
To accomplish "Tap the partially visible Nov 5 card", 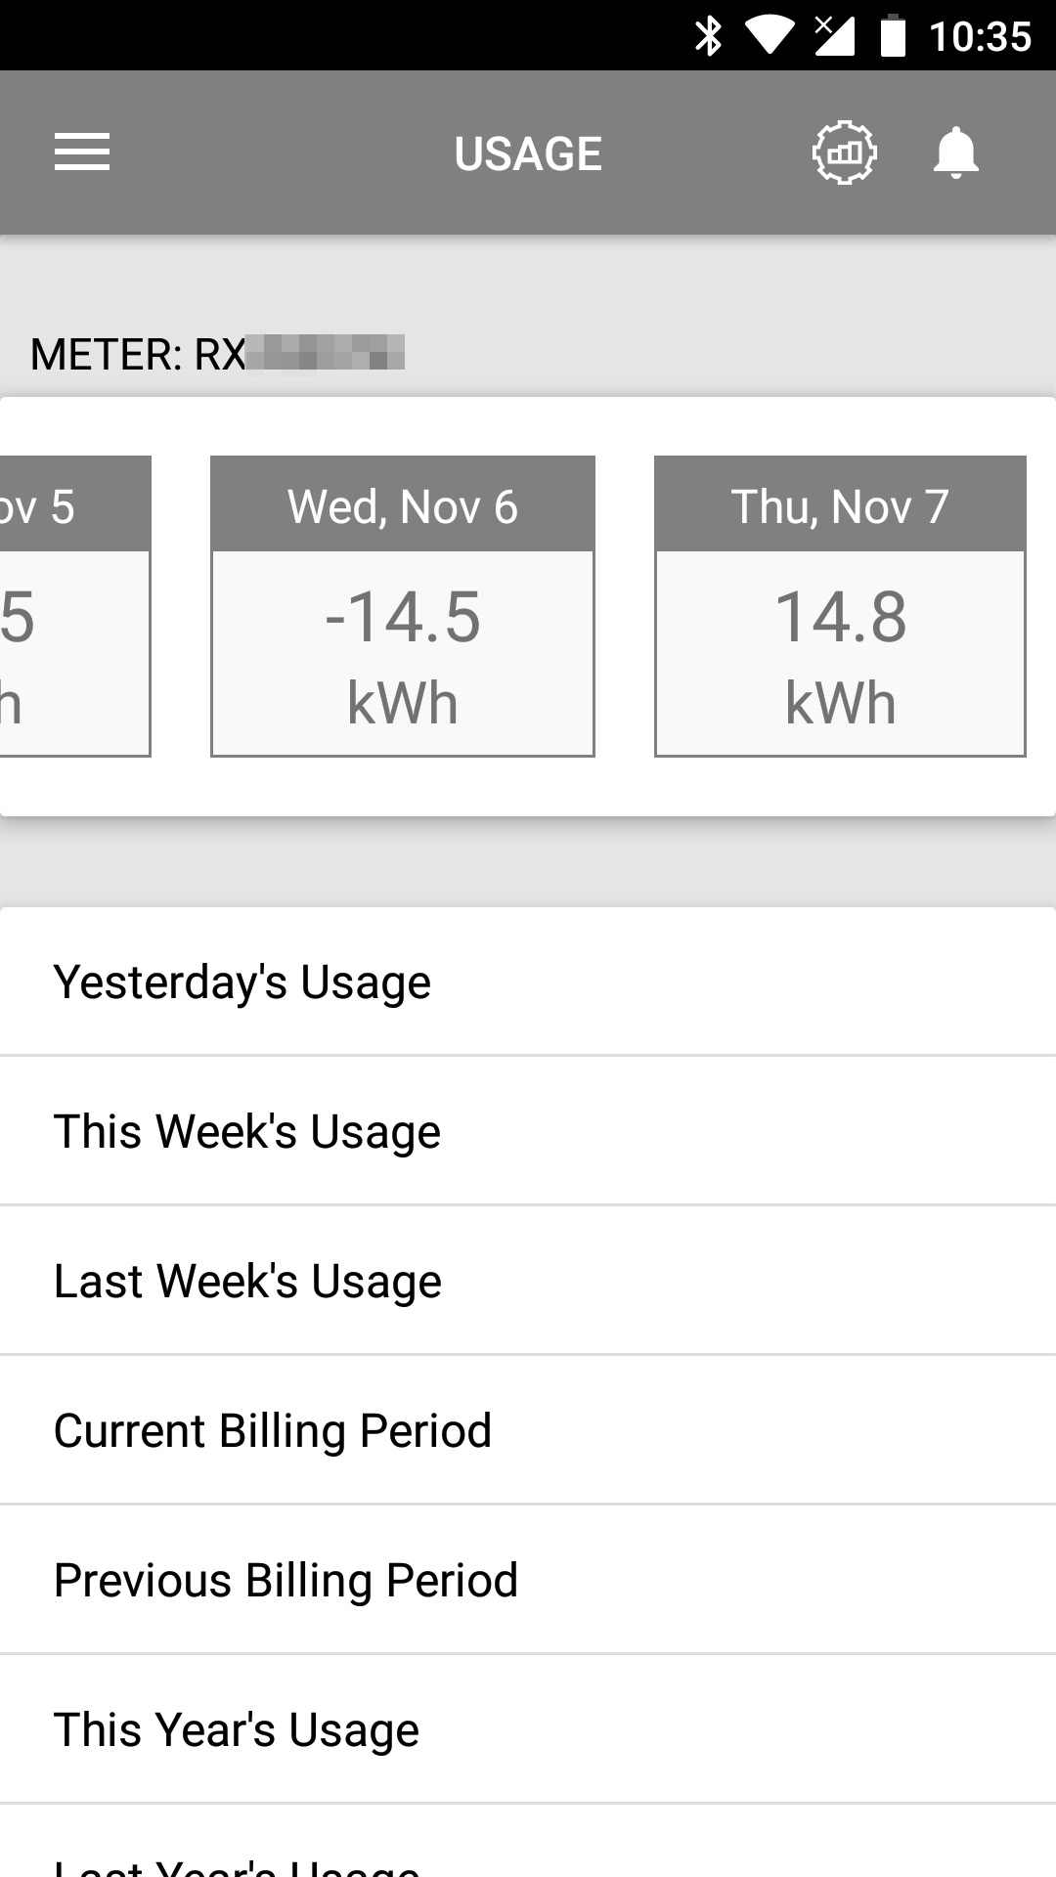I will click(x=74, y=606).
